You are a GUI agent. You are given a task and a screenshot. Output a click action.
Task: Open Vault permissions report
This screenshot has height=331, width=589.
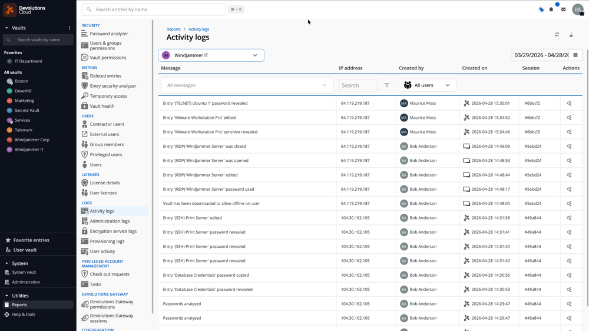point(108,58)
